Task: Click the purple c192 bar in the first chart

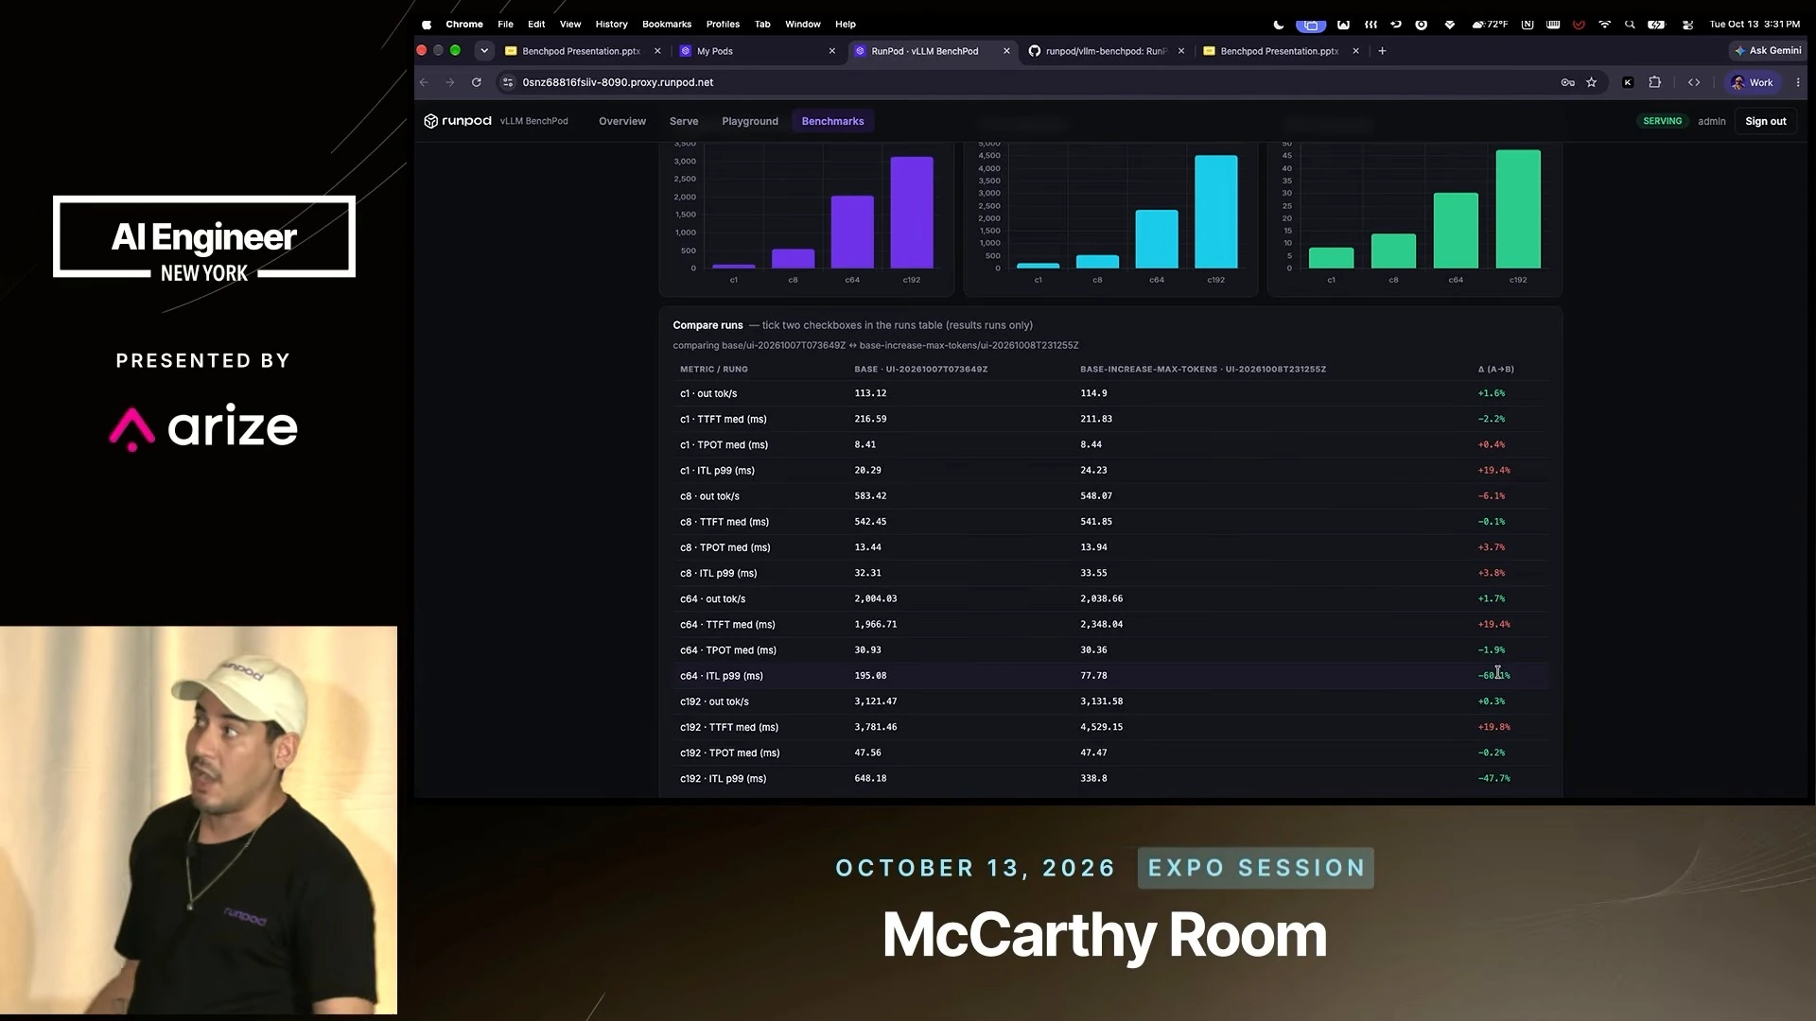Action: click(912, 213)
